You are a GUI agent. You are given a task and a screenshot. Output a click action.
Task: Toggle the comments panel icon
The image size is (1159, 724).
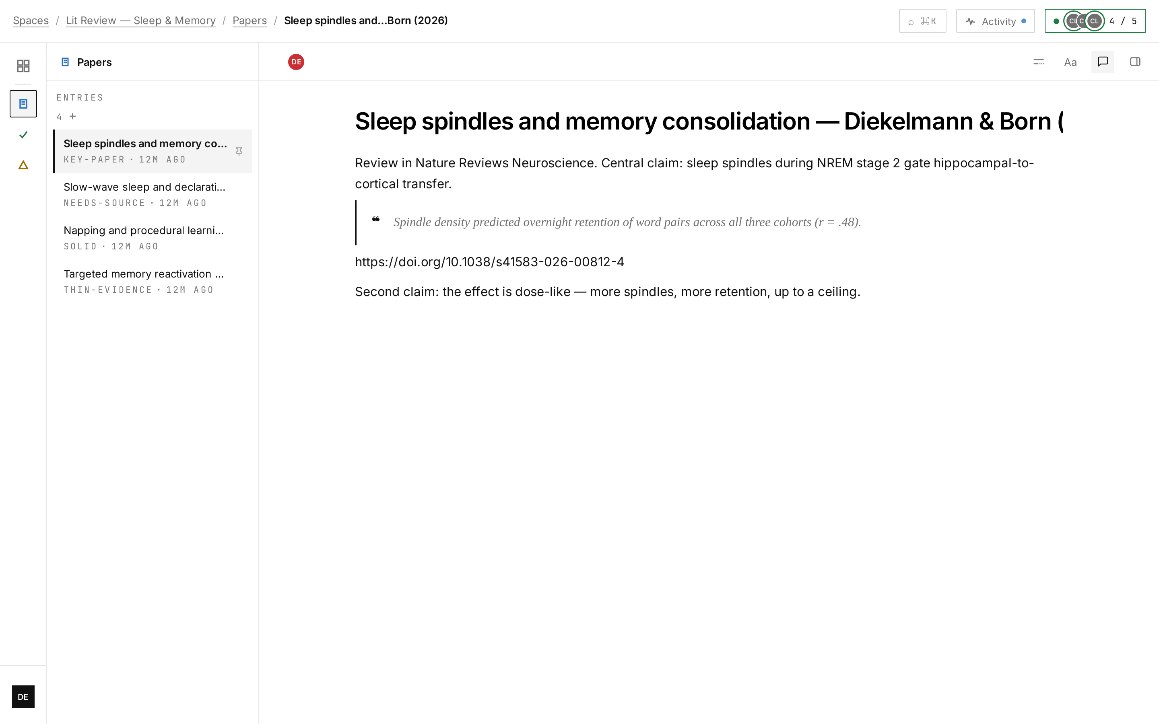pos(1103,62)
